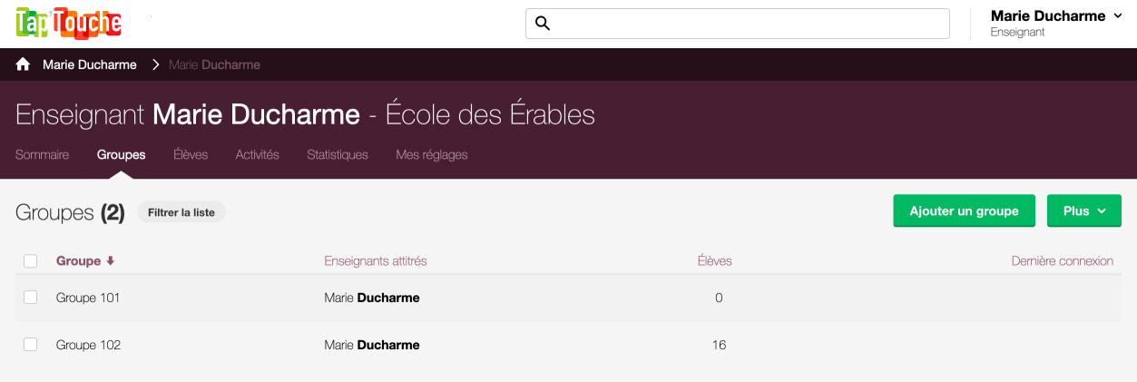1137x382 pixels.
Task: Click the magnifying glass search icon
Action: [x=543, y=24]
